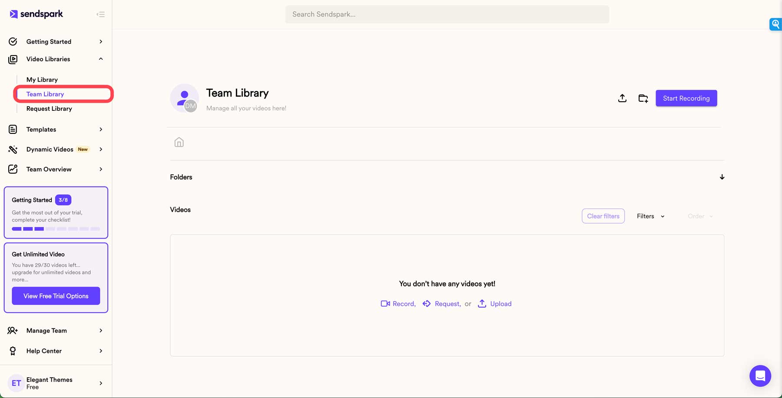Select the Video Libraries icon
The height and width of the screenshot is (398, 782).
[x=13, y=59]
